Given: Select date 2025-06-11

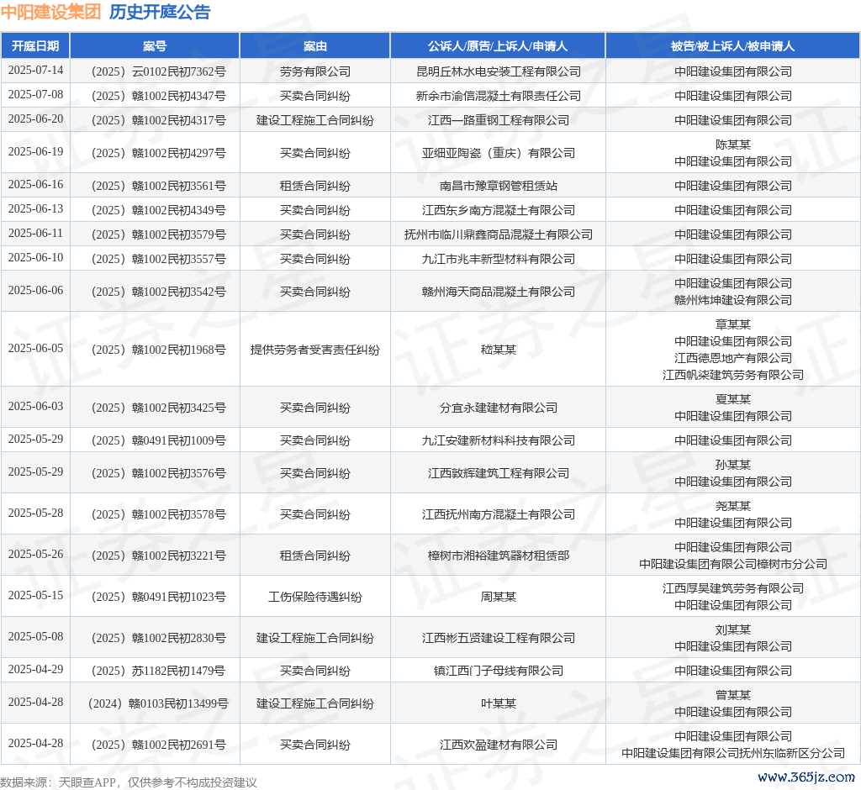Looking at the screenshot, I should pos(35,234).
